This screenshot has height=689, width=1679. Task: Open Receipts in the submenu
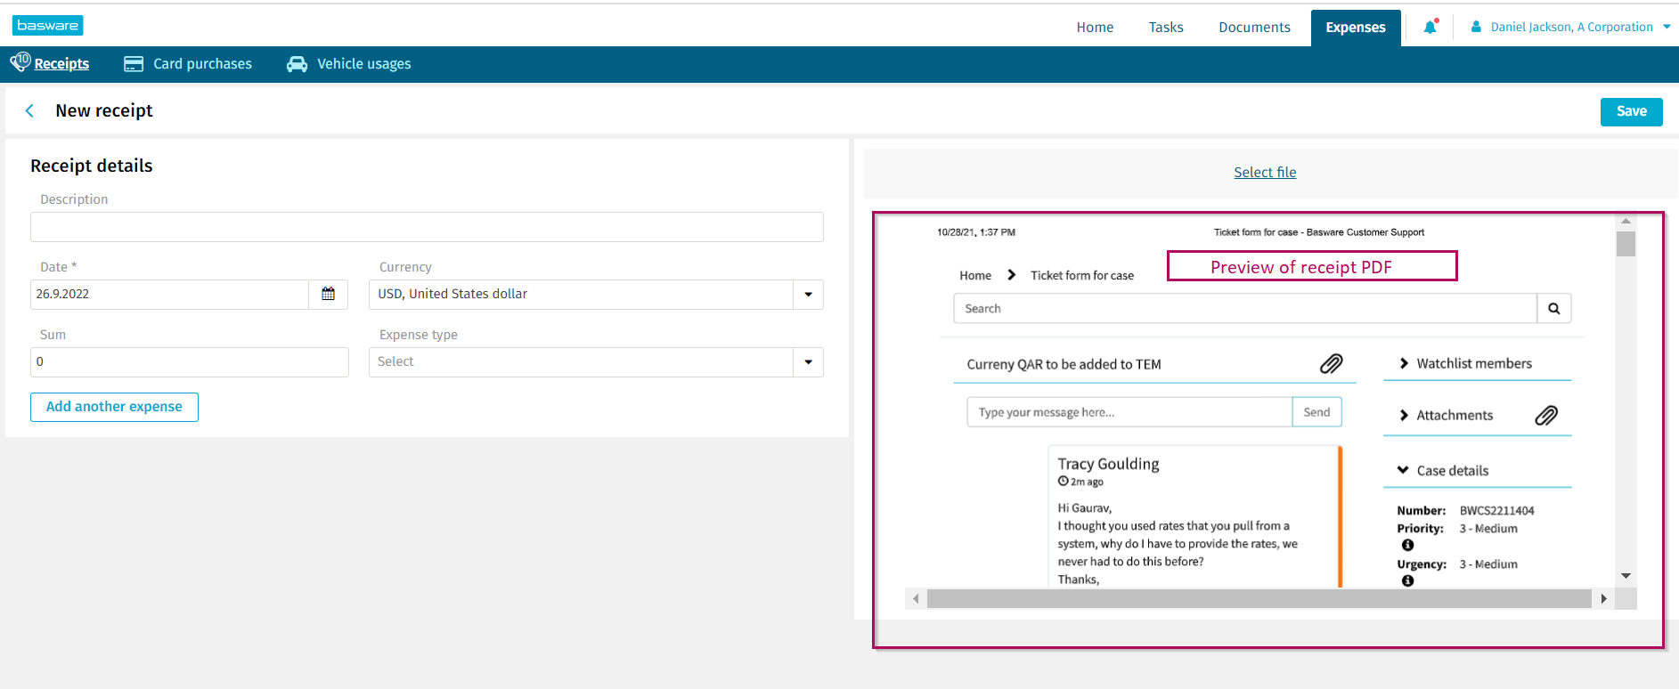click(x=61, y=64)
